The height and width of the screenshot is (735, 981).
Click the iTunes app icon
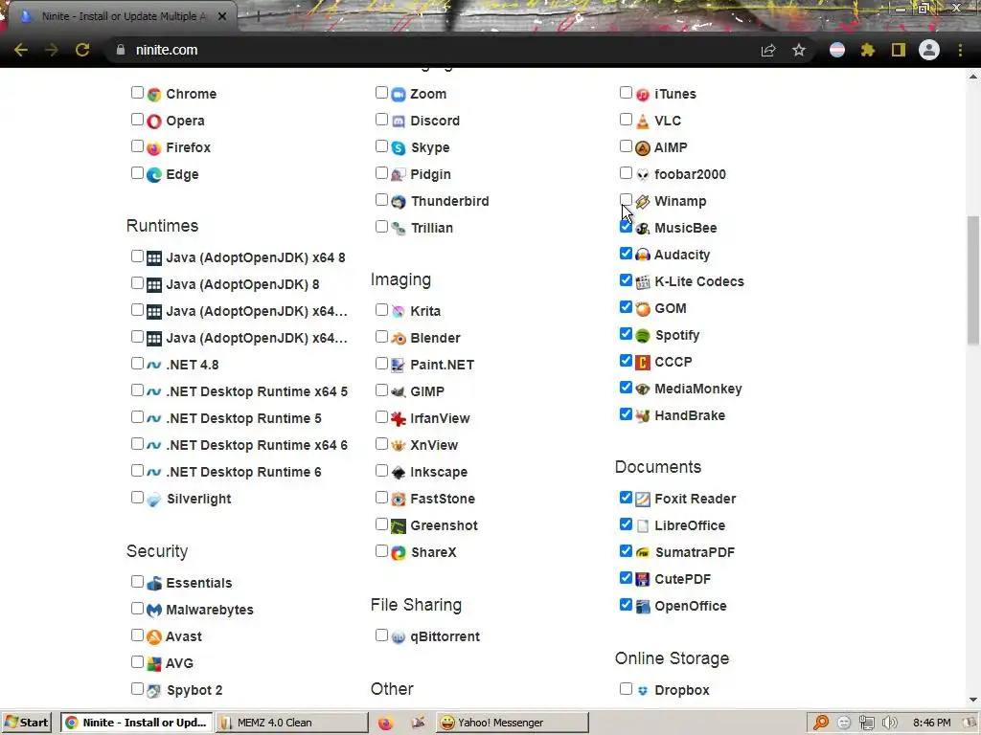[x=643, y=95]
